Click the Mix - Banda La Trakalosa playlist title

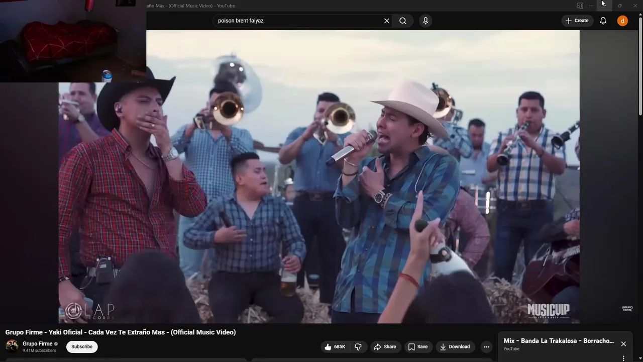pos(559,341)
